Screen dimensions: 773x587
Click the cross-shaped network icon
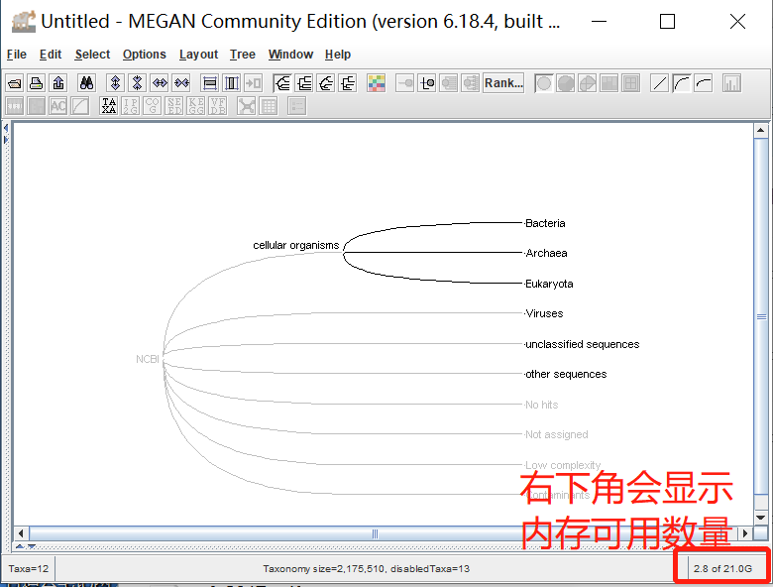click(x=246, y=105)
